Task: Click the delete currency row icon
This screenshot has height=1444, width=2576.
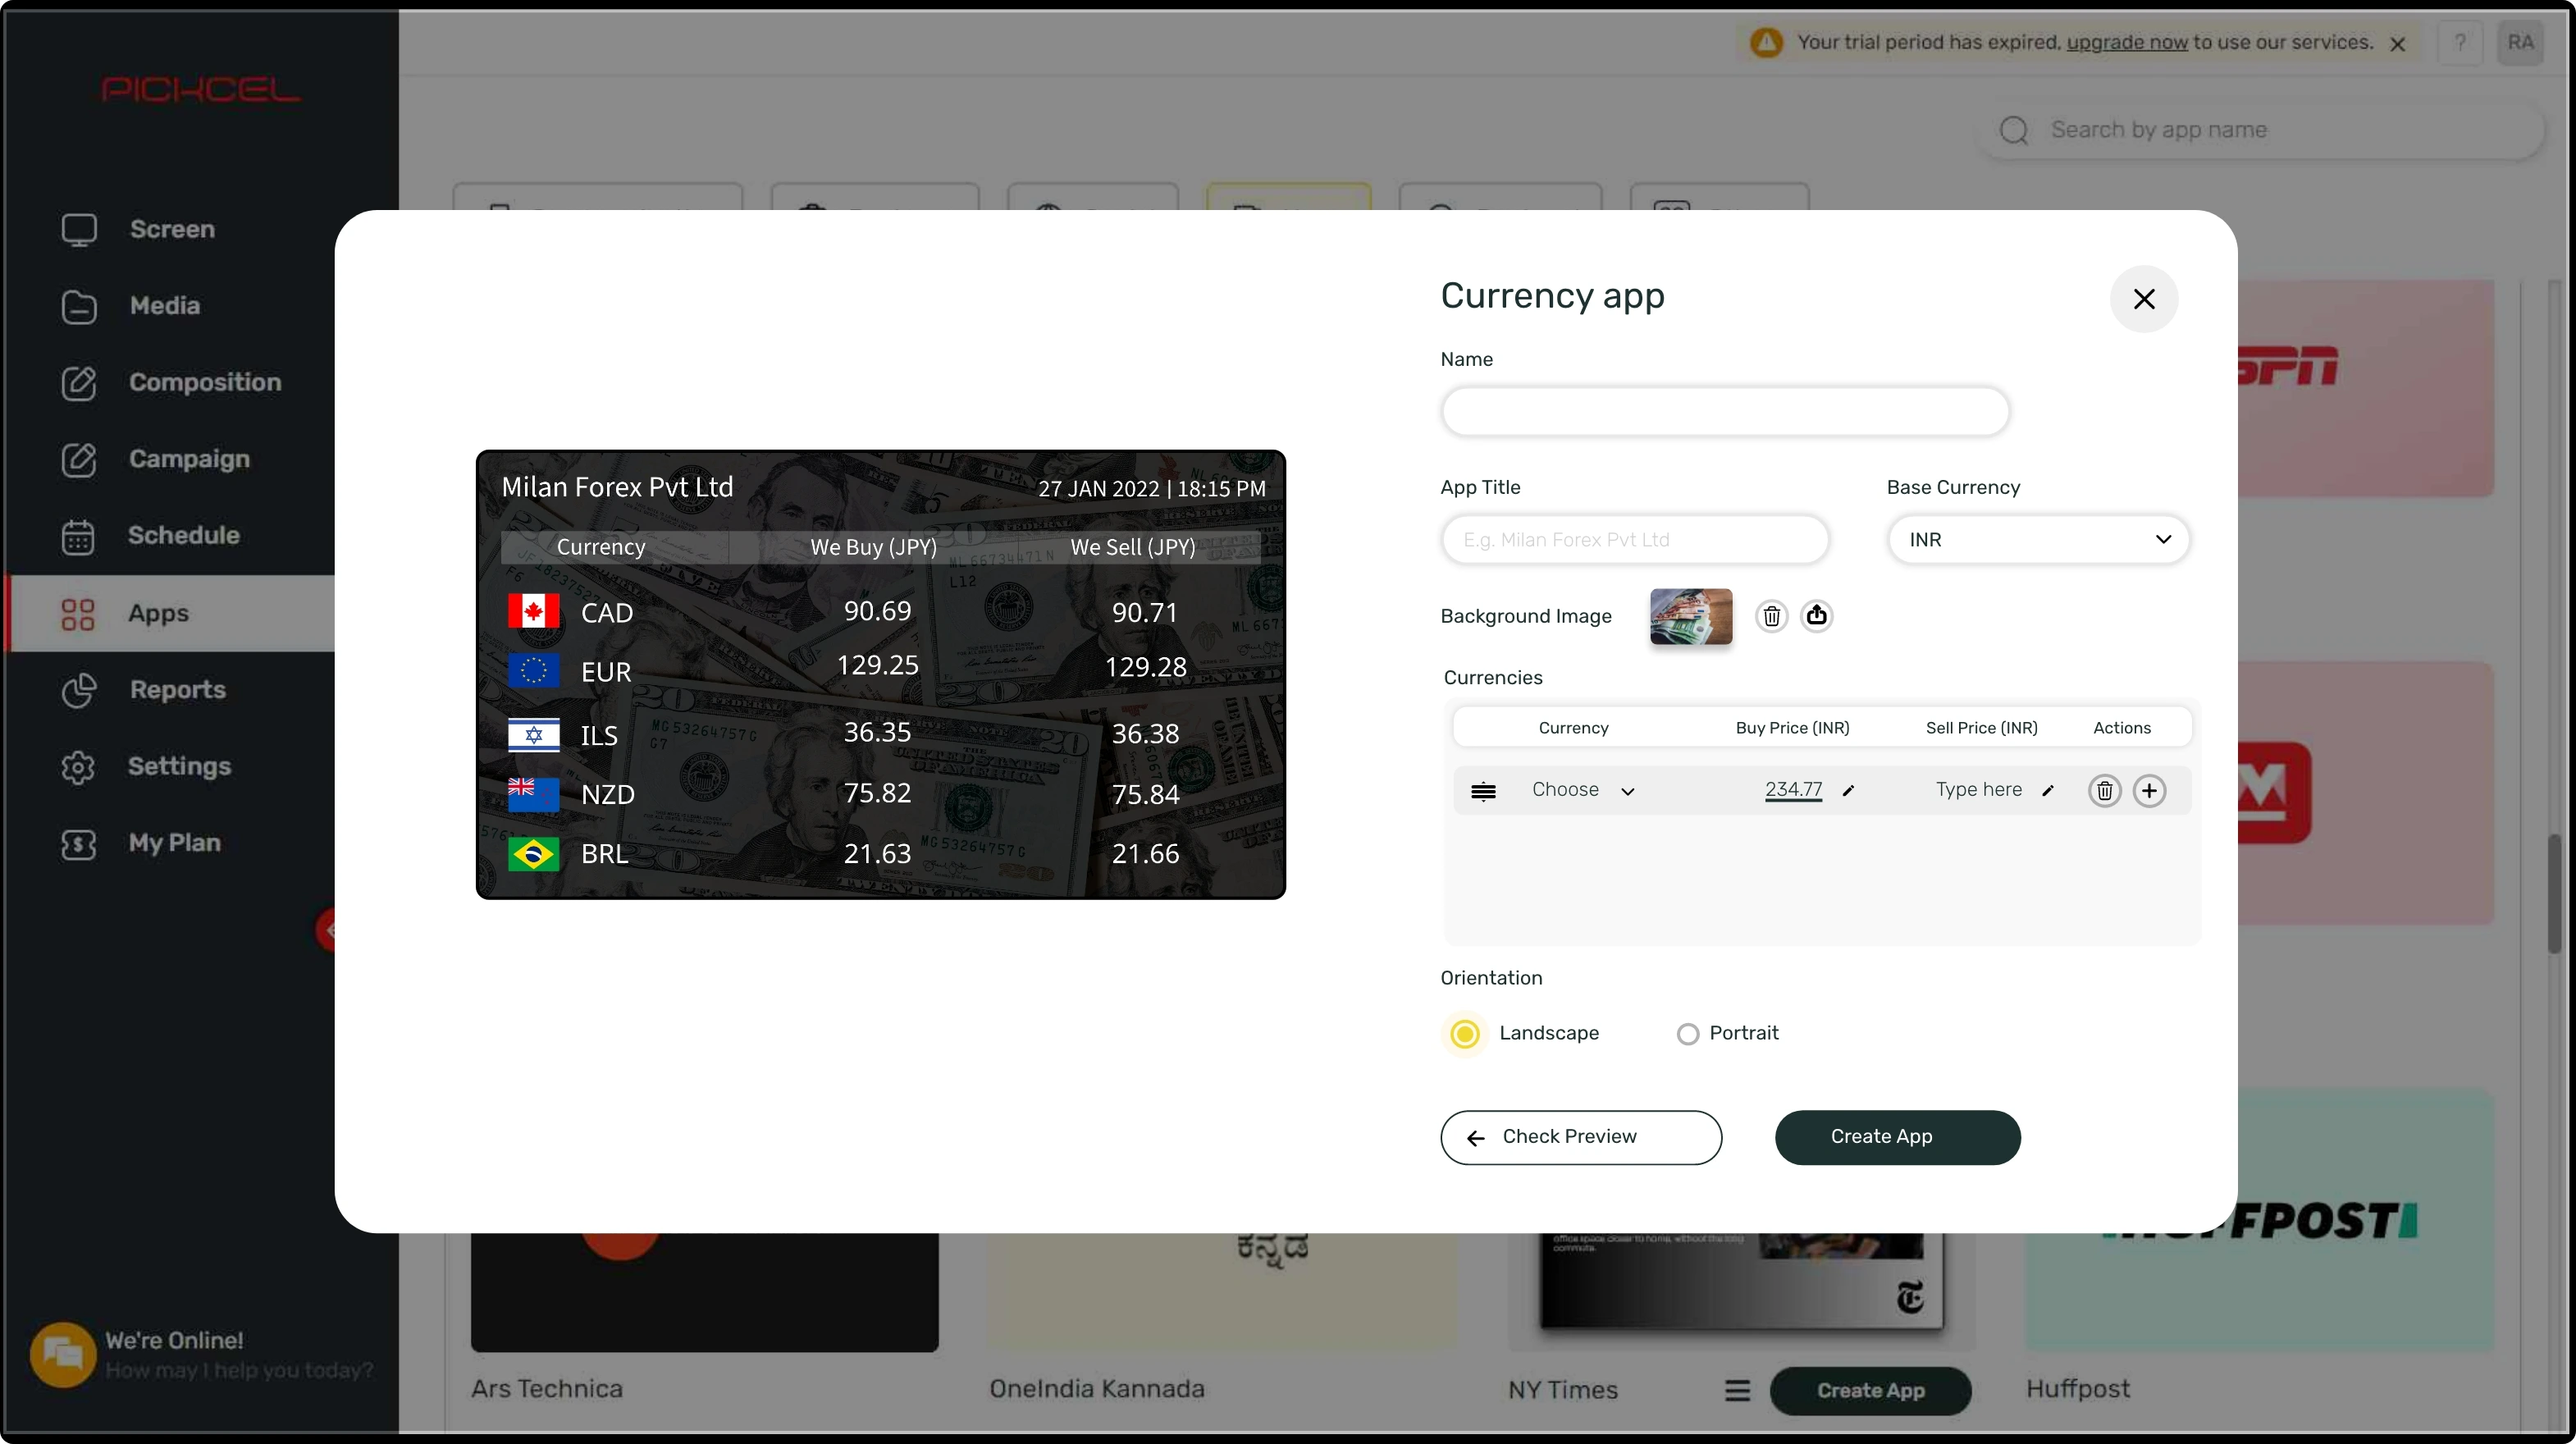Action: (2103, 791)
